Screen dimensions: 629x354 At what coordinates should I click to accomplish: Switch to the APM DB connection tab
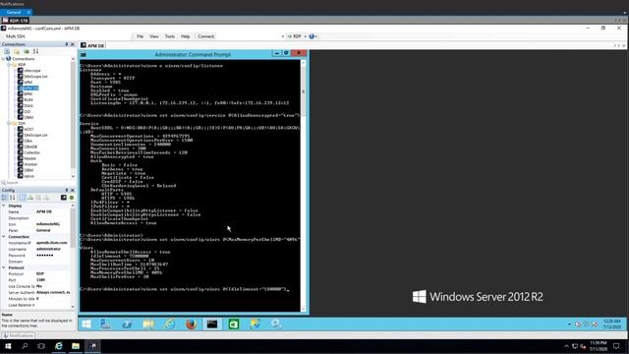[x=92, y=45]
